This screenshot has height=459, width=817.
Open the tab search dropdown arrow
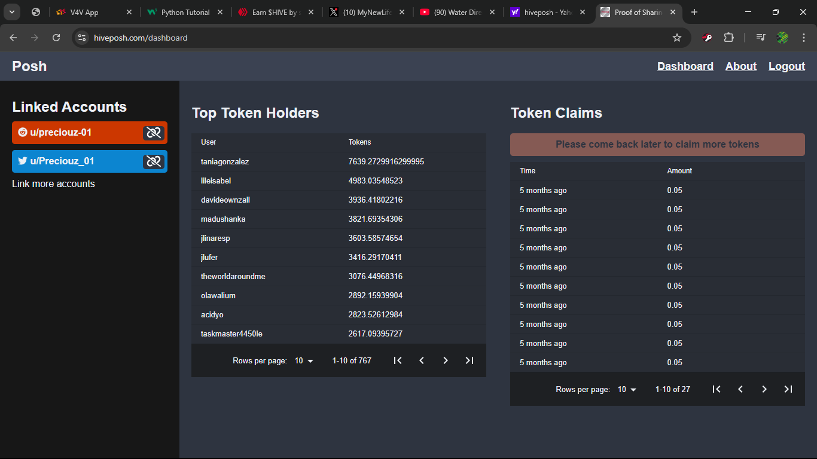(x=12, y=12)
